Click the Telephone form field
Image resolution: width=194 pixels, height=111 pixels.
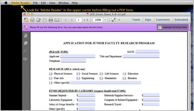coord(73,60)
